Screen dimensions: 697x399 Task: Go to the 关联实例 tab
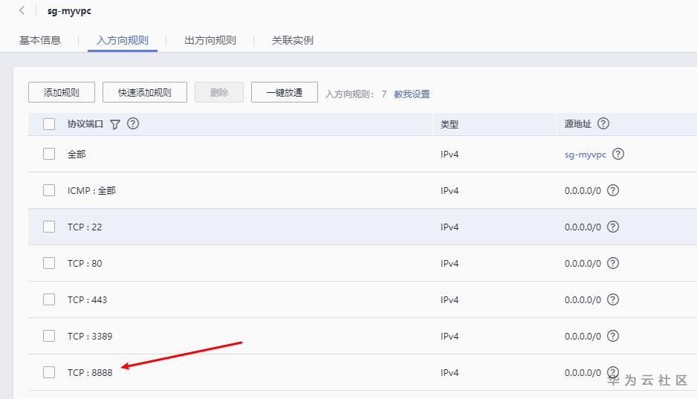[x=293, y=40]
